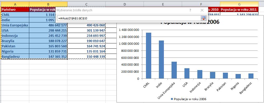
Task: Click the Unia Europejska cell in the table
Action: click(15, 25)
